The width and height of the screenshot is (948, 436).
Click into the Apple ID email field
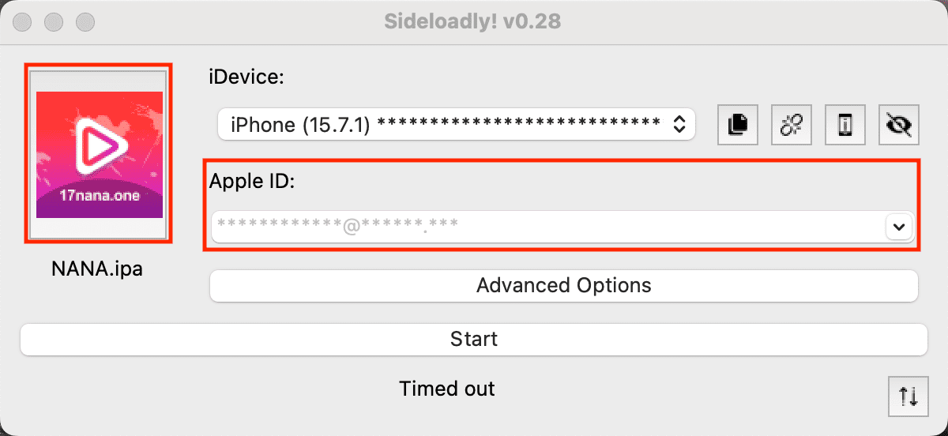[x=545, y=227]
